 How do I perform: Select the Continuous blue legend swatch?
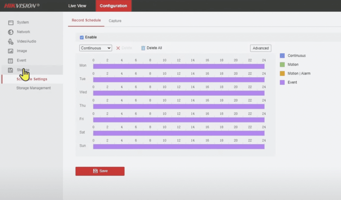tap(282, 55)
